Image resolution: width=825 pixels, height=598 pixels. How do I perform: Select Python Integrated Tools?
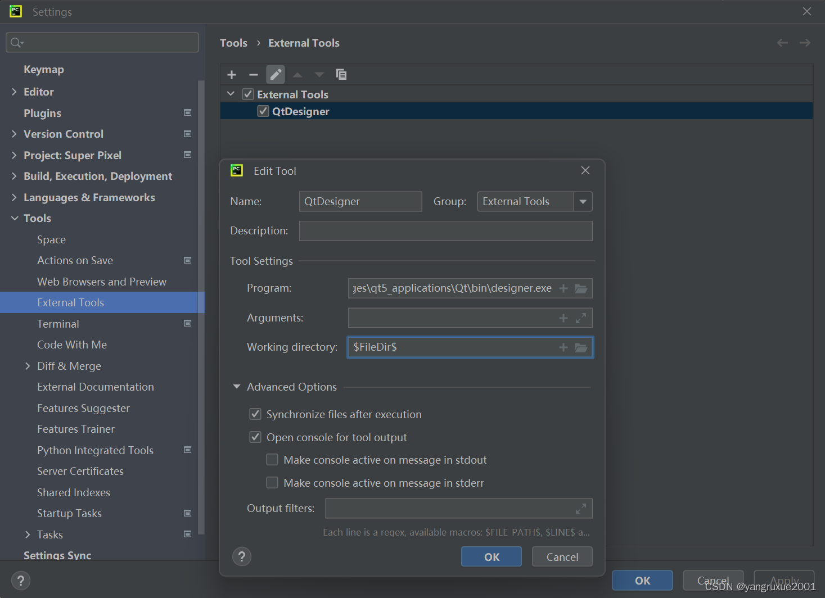95,450
